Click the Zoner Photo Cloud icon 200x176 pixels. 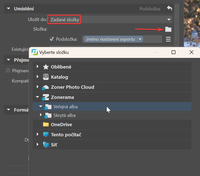45,87
